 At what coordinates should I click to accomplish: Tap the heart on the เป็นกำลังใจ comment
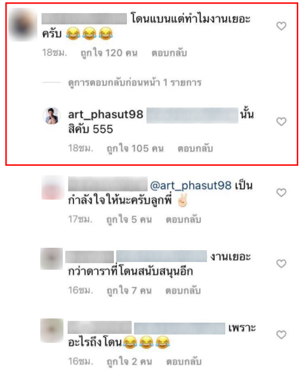(x=281, y=192)
